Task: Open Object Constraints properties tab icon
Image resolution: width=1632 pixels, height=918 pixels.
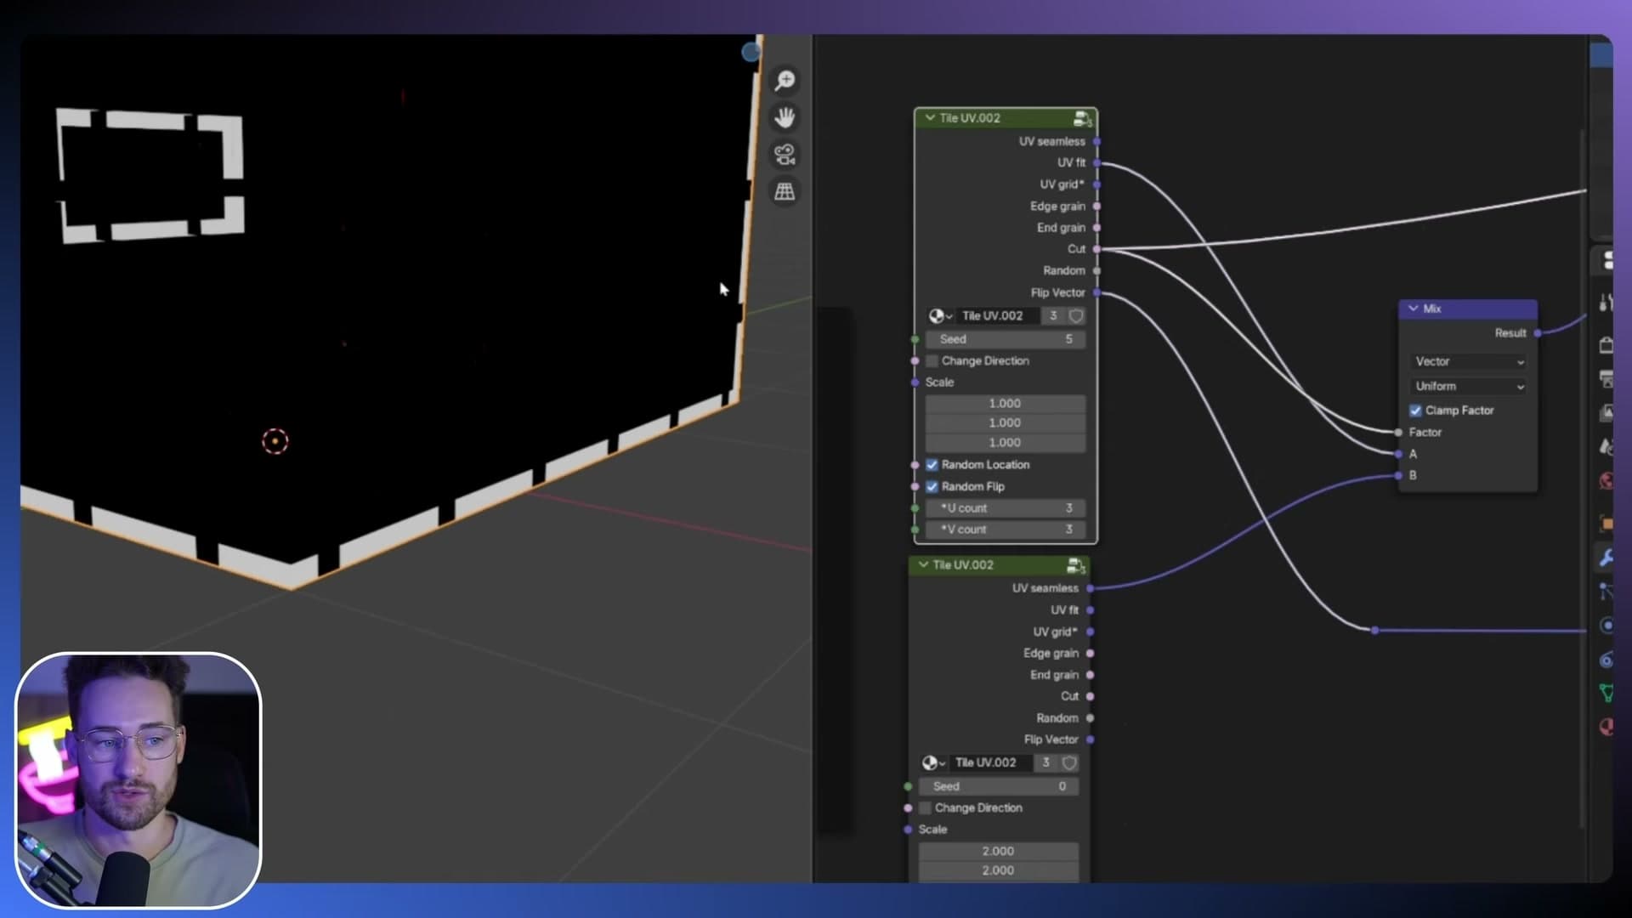Action: [1606, 660]
